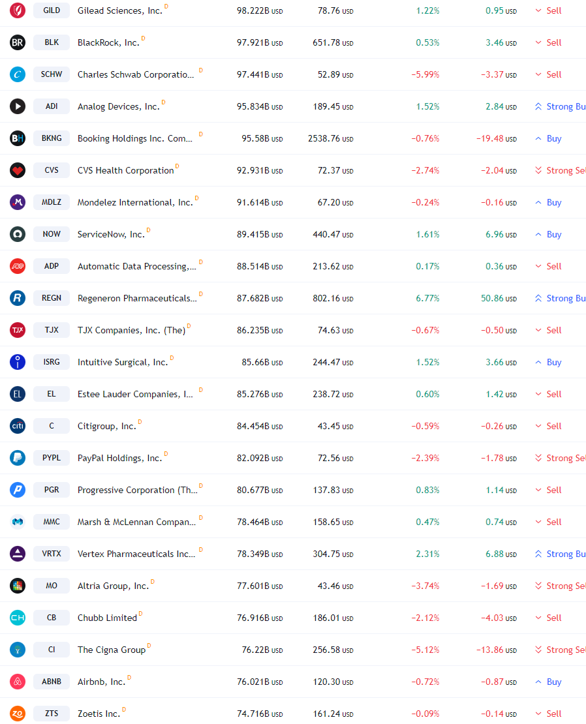Click 50.86 USD change for Regeneron

coord(499,298)
